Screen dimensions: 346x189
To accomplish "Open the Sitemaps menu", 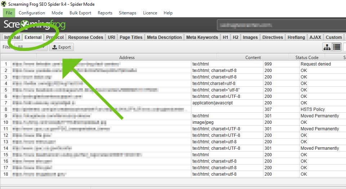I will [x=128, y=13].
